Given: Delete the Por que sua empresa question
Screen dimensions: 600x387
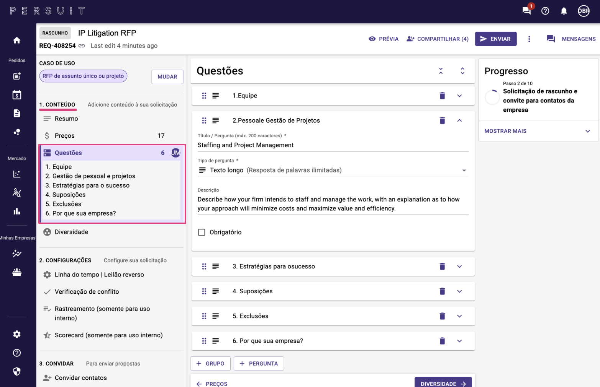Looking at the screenshot, I should click(x=442, y=341).
